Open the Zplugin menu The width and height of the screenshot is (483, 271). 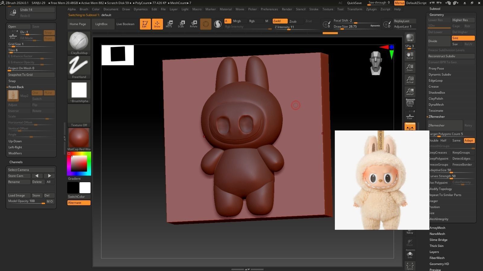coord(371,9)
